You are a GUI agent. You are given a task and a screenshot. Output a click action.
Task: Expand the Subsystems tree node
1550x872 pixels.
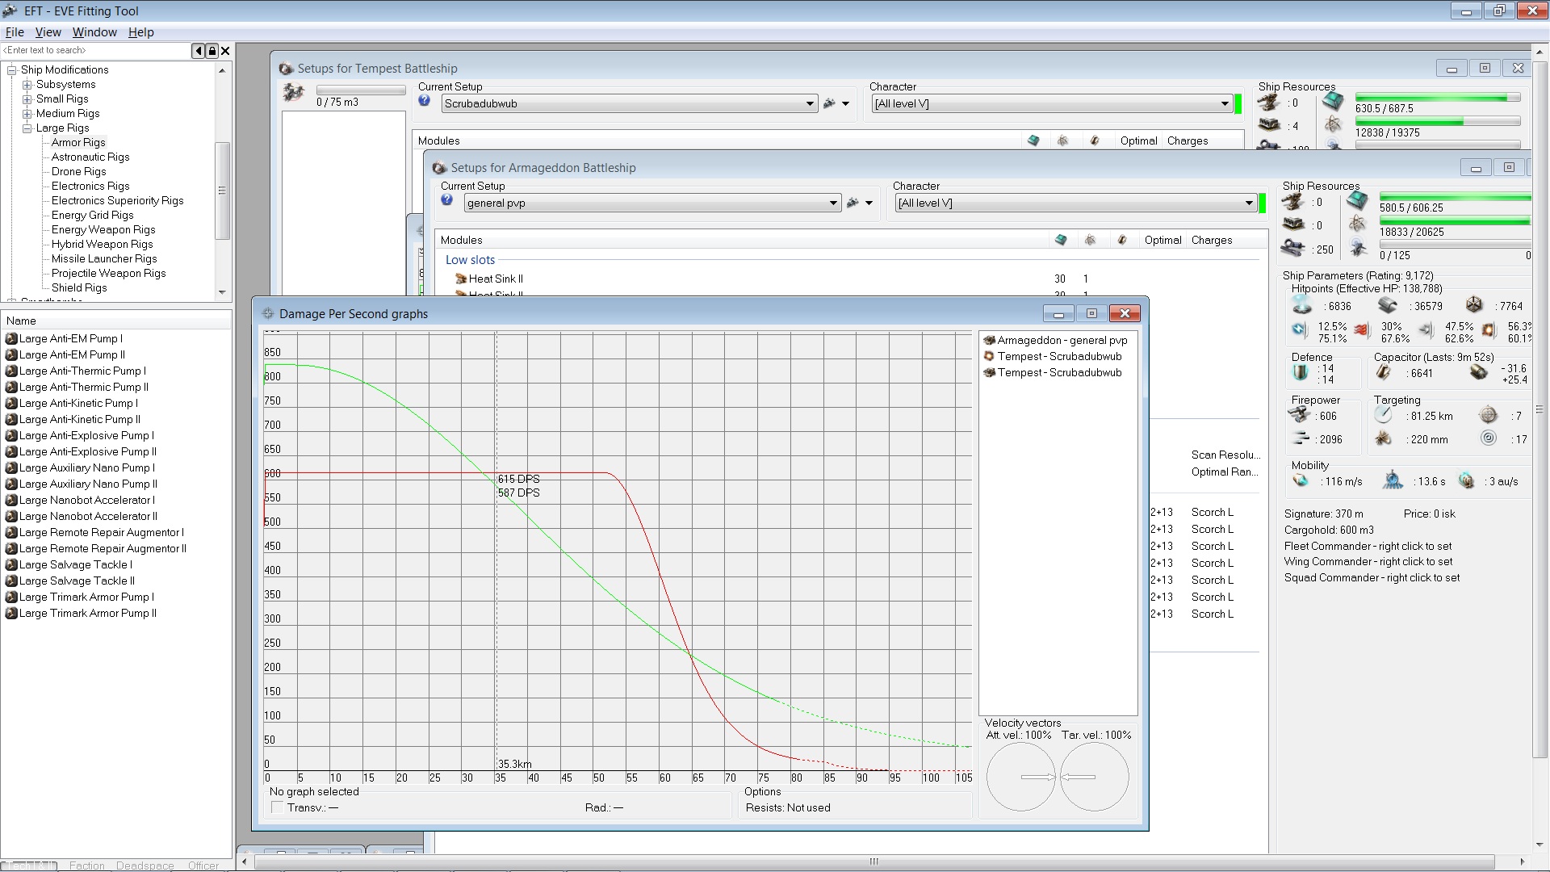(27, 85)
